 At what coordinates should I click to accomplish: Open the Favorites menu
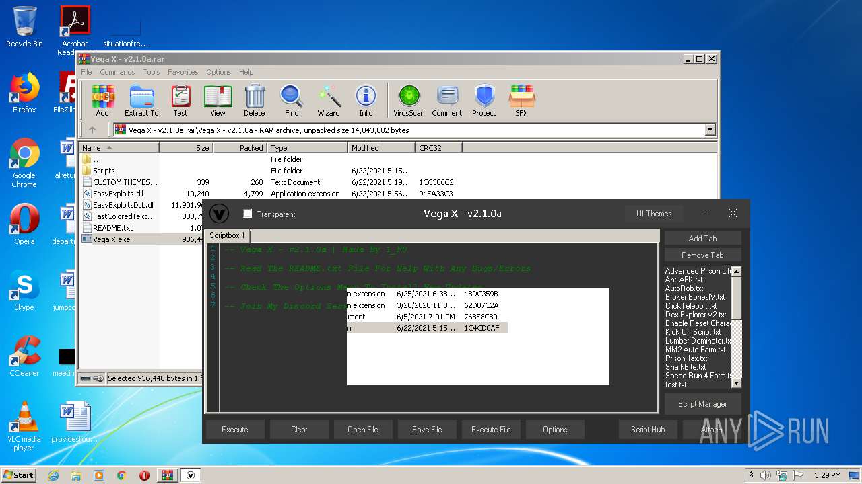(183, 72)
